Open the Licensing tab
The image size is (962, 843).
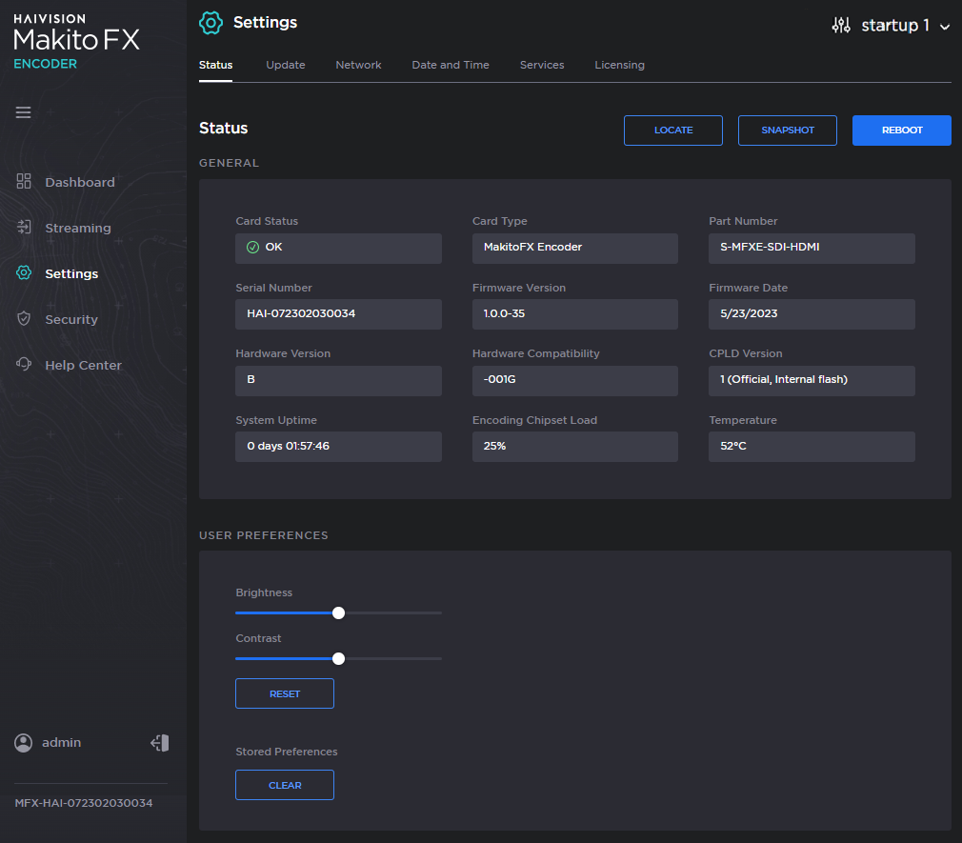[619, 65]
